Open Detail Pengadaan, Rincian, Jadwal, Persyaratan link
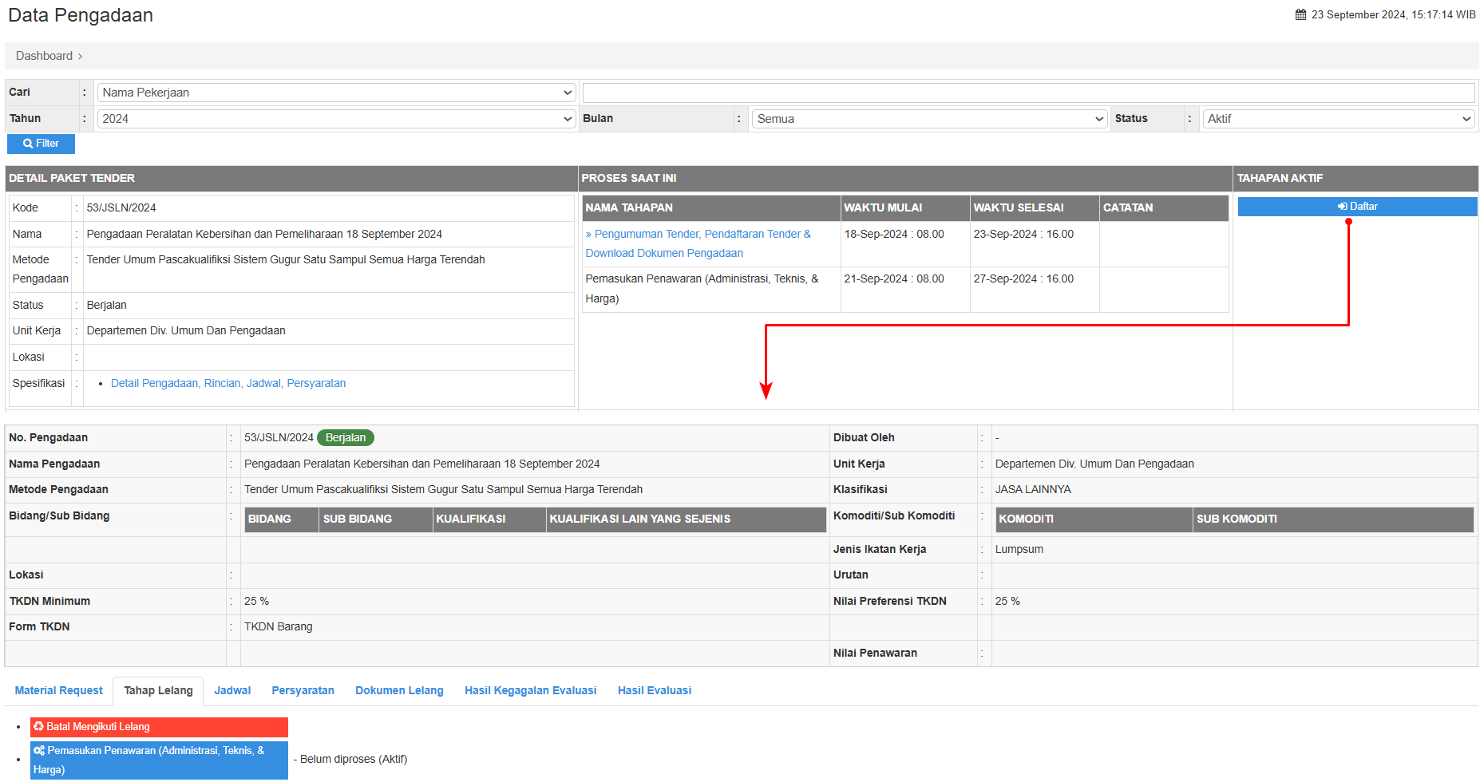The height and width of the screenshot is (782, 1484). 228,383
